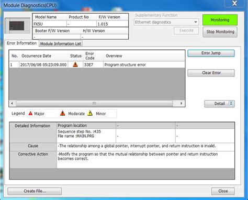Click the orange status warning icon in row 1
248x200 pixels.
coord(75,64)
